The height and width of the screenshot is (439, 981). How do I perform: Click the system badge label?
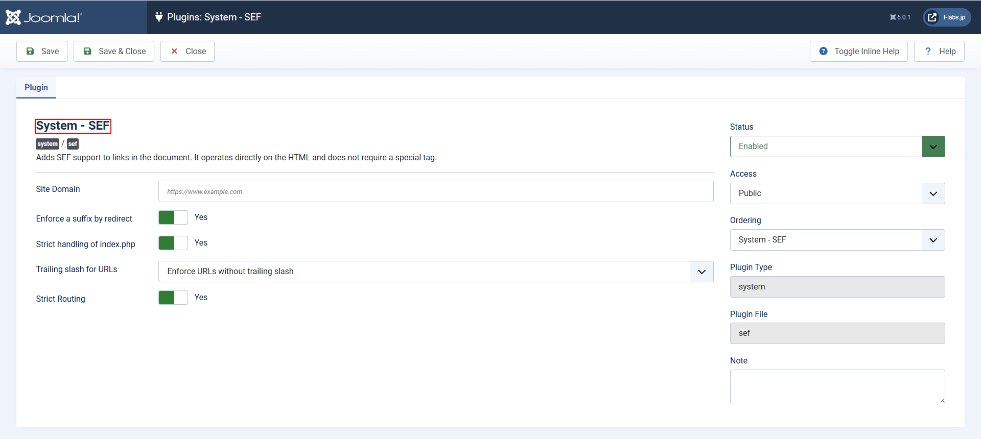(48, 144)
